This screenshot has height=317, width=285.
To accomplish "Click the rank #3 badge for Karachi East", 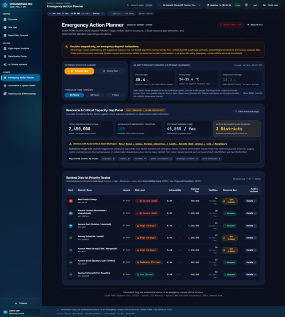I will click(70, 226).
